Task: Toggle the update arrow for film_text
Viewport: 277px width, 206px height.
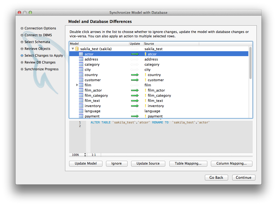Action: click(x=135, y=101)
